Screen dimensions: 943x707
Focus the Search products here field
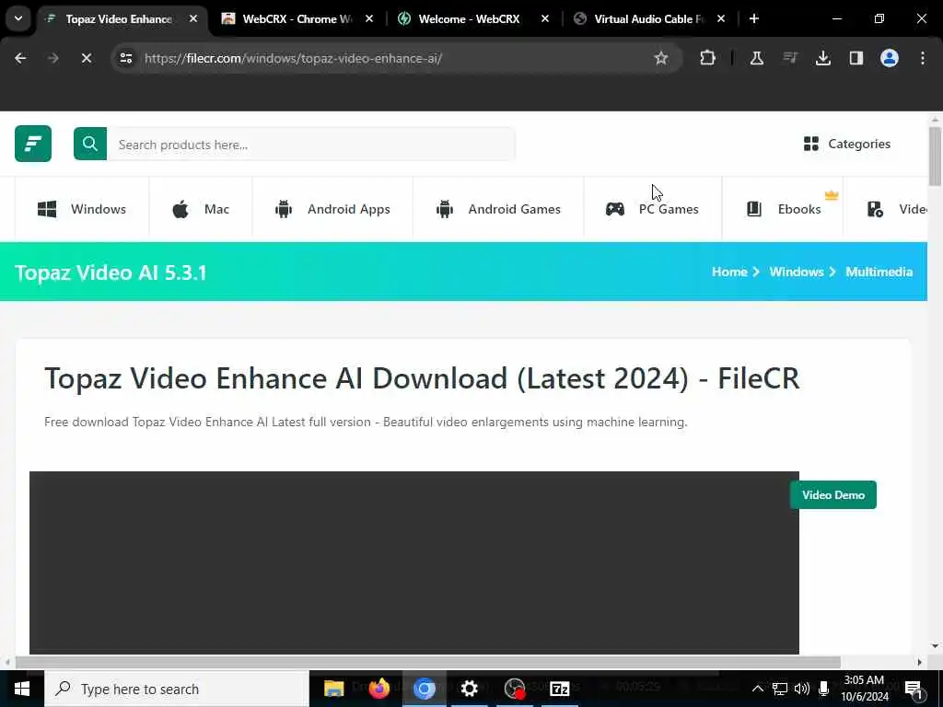tap(311, 145)
